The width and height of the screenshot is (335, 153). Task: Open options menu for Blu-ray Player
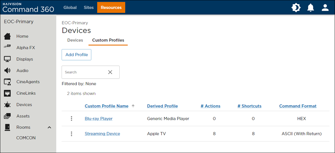(71, 119)
